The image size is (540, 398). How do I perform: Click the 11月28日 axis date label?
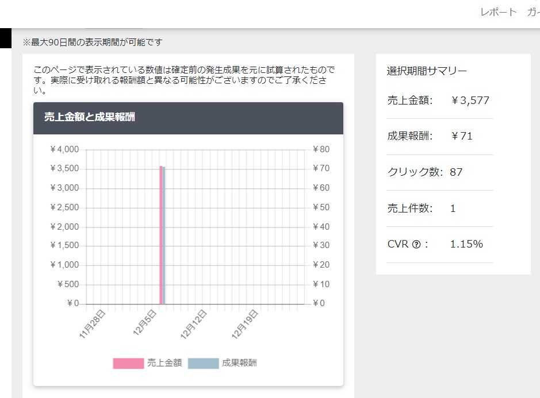(92, 324)
